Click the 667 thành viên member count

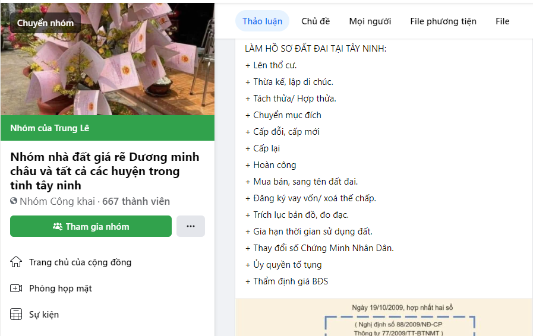pos(136,201)
